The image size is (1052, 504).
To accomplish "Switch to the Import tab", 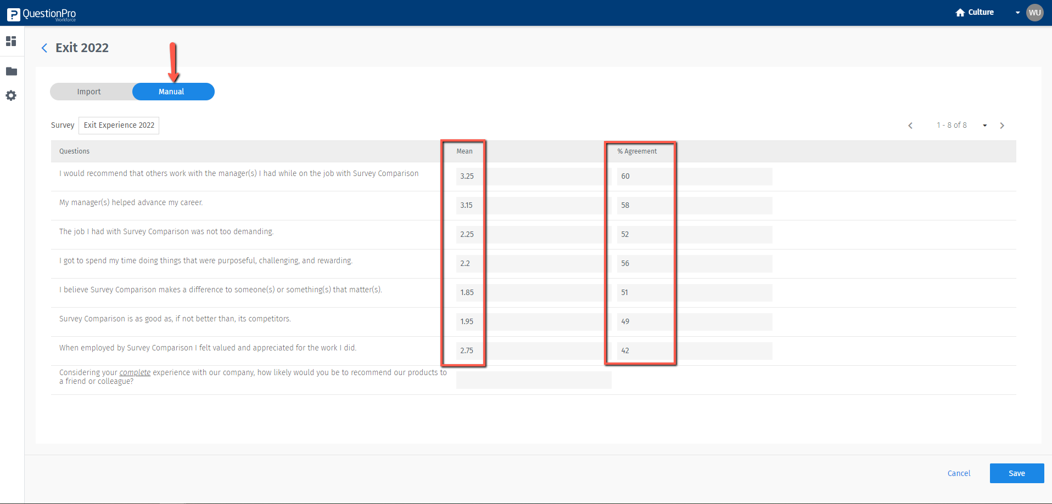I will (89, 92).
